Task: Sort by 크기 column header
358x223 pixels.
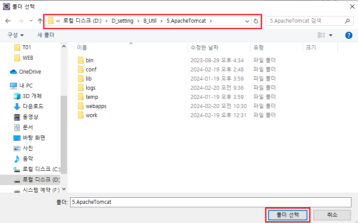Action: click(x=311, y=47)
